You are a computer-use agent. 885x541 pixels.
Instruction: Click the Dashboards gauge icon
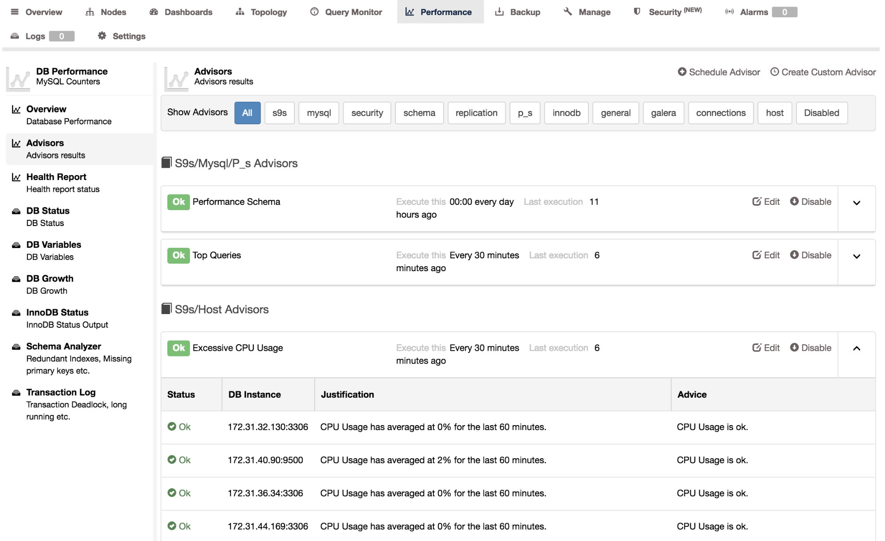click(x=154, y=12)
